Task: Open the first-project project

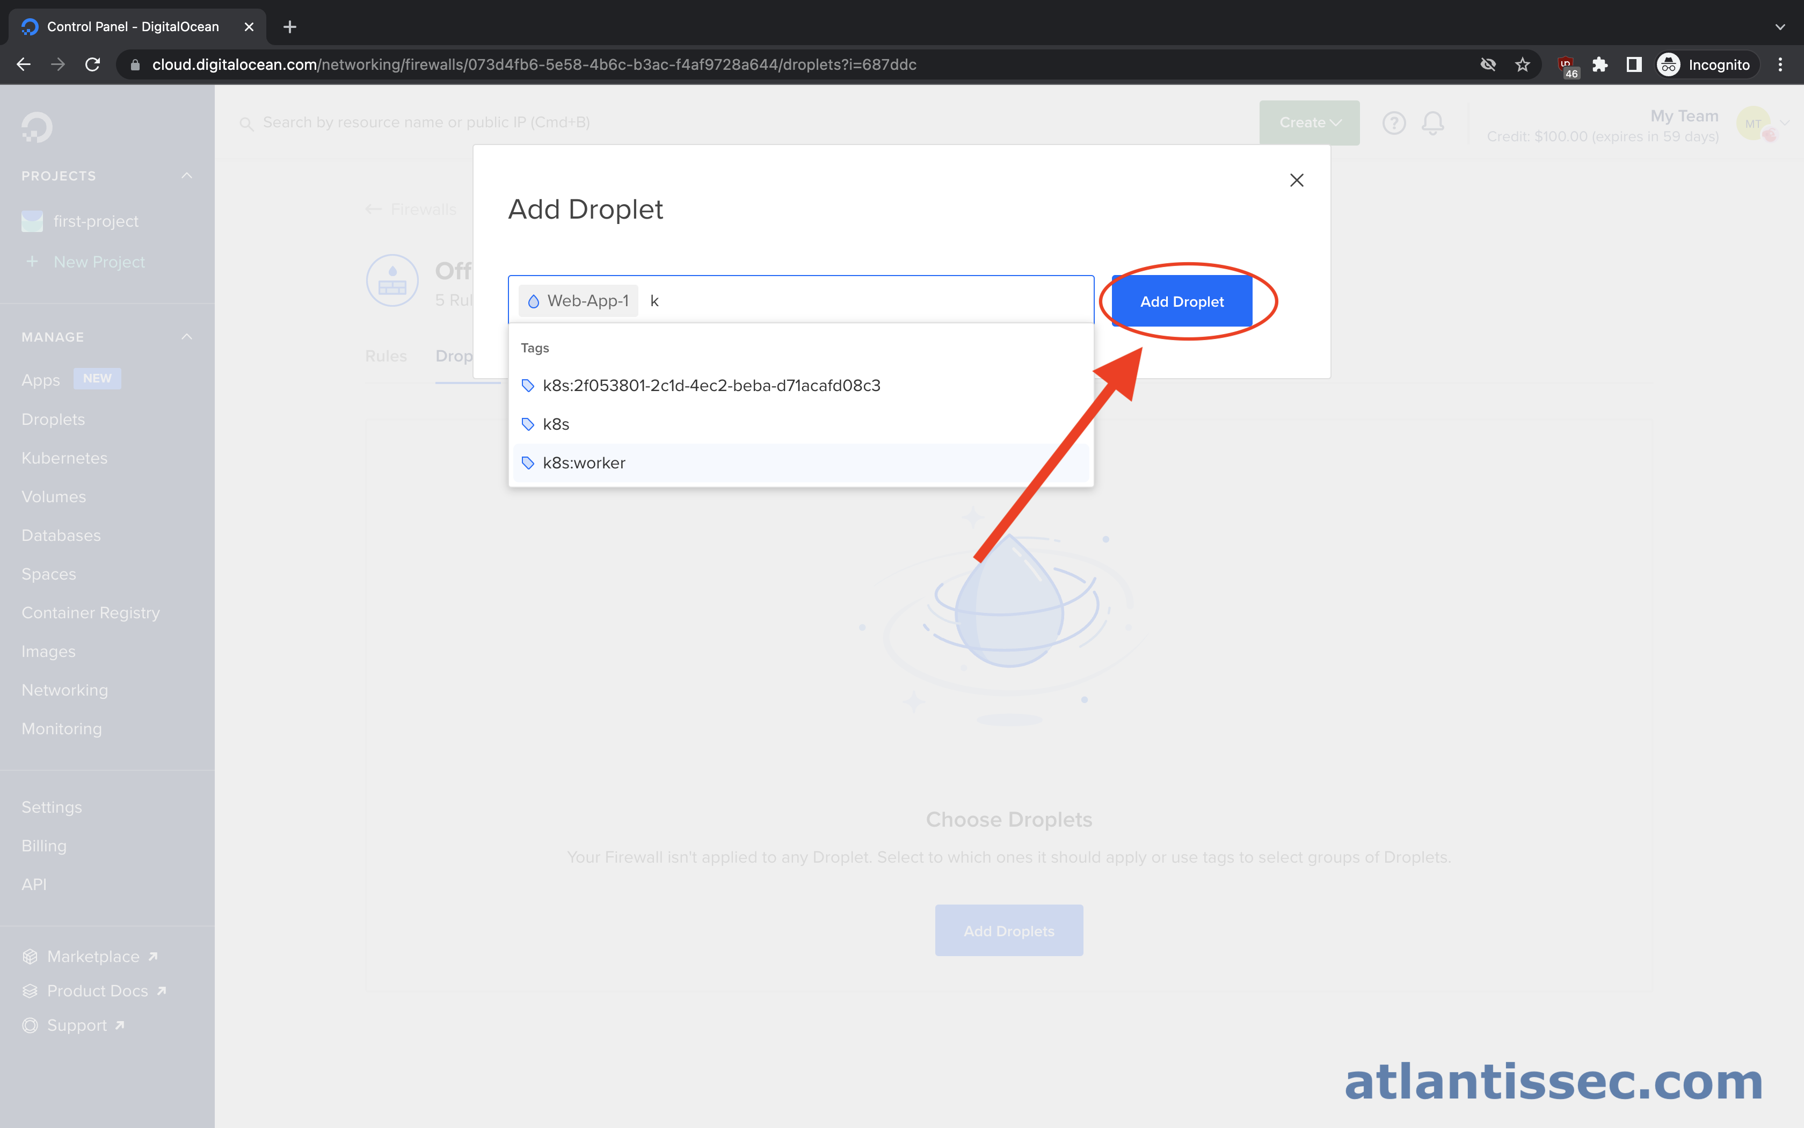Action: [96, 221]
